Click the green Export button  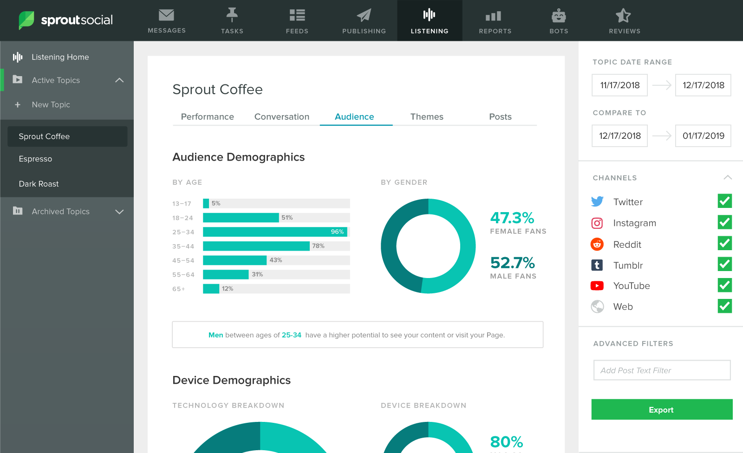tap(662, 409)
